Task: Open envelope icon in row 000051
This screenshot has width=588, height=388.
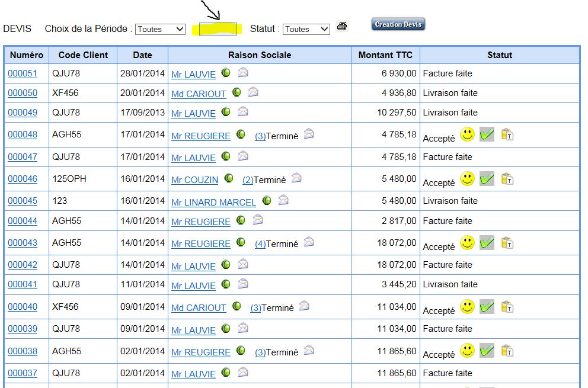Action: [x=243, y=72]
